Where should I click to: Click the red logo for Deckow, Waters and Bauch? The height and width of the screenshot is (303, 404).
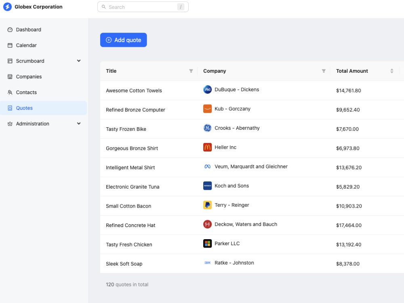click(x=207, y=224)
